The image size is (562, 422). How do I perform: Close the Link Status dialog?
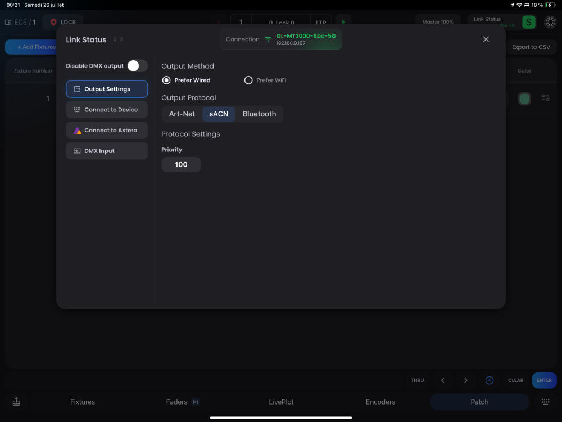(486, 39)
